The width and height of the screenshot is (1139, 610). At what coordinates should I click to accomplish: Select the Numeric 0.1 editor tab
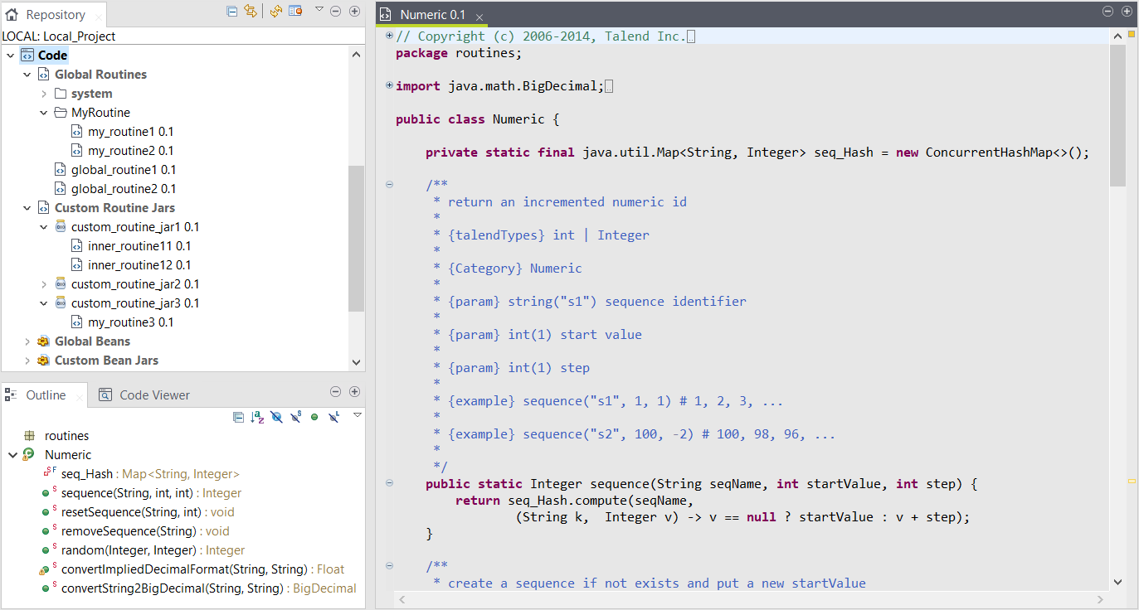tap(431, 14)
